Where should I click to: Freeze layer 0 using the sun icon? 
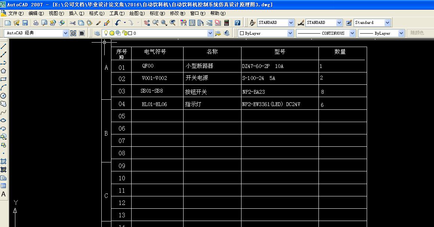[x=112, y=33]
